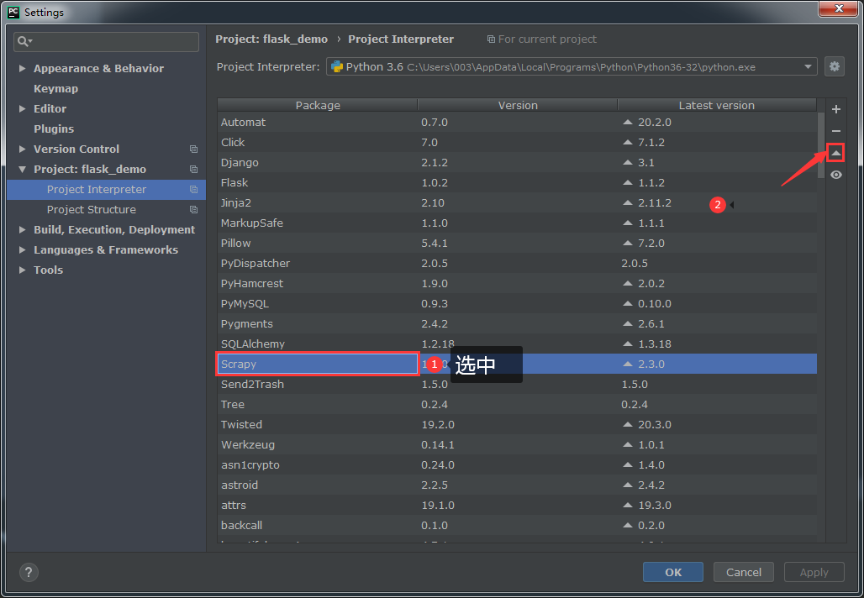Expand Languages & Frameworks node
Image resolution: width=864 pixels, height=598 pixels.
[x=22, y=250]
